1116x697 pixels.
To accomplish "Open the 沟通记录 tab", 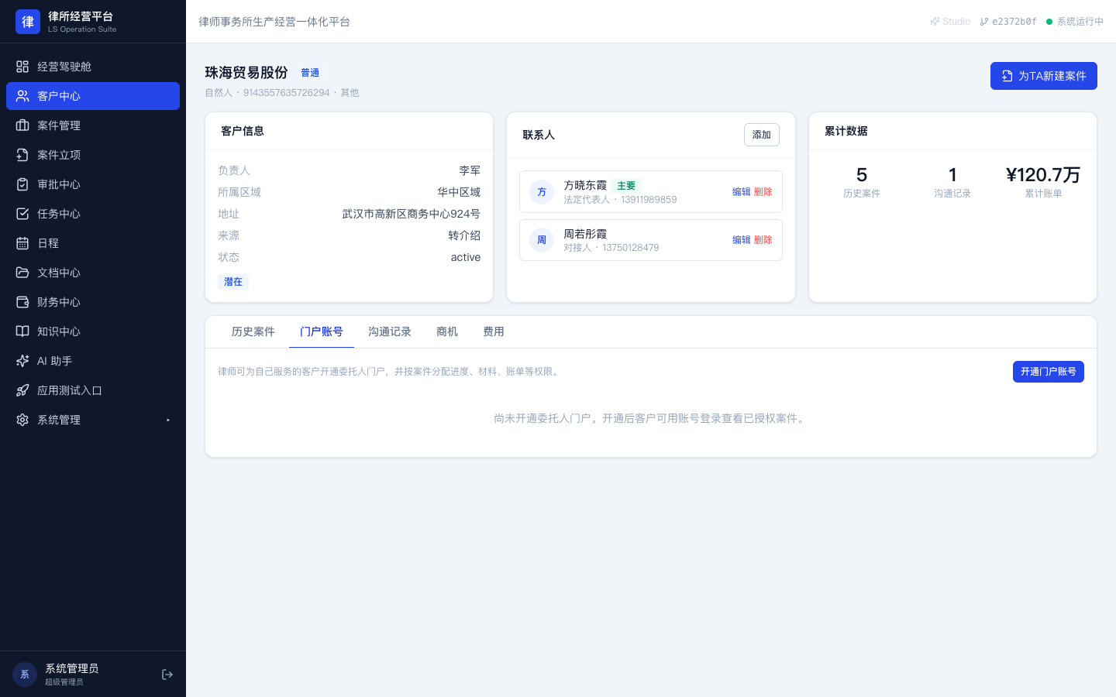I will point(390,331).
